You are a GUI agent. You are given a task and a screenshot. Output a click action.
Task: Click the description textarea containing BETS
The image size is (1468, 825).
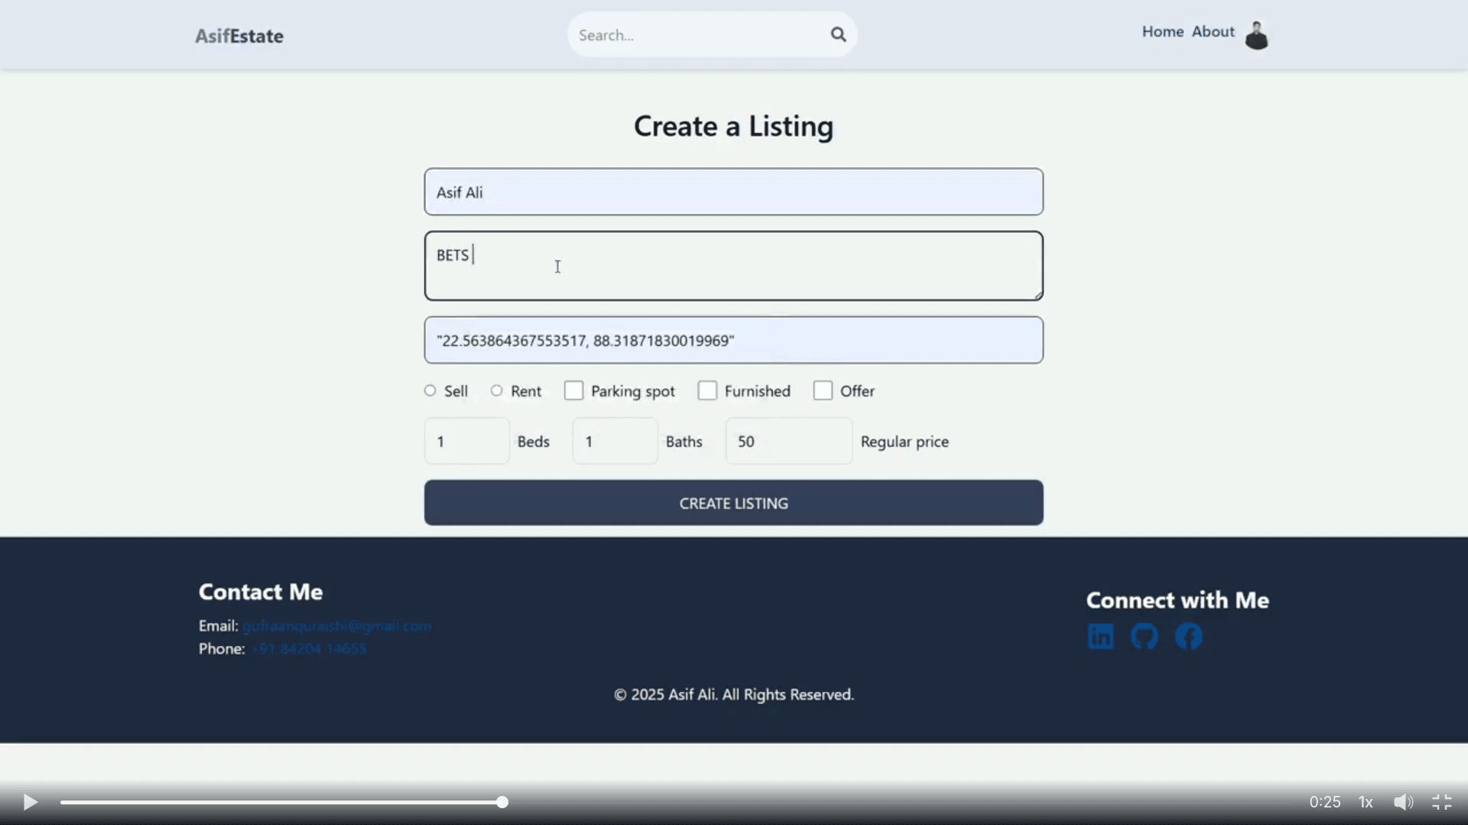(734, 266)
